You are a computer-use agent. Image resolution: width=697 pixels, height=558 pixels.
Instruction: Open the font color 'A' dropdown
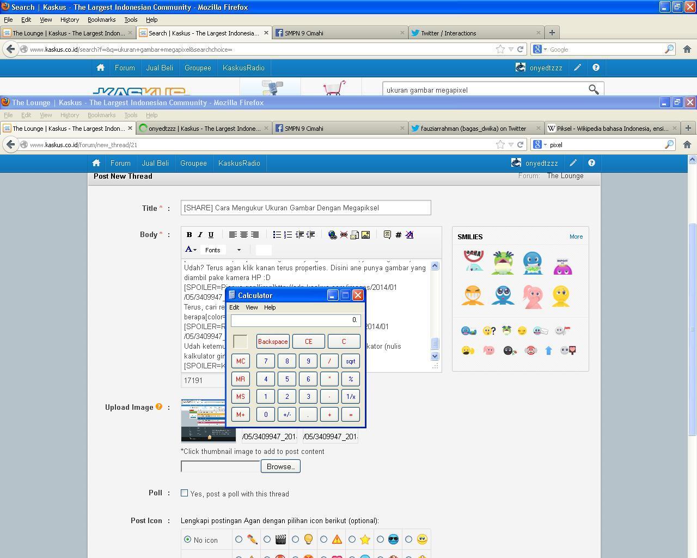pyautogui.click(x=191, y=250)
